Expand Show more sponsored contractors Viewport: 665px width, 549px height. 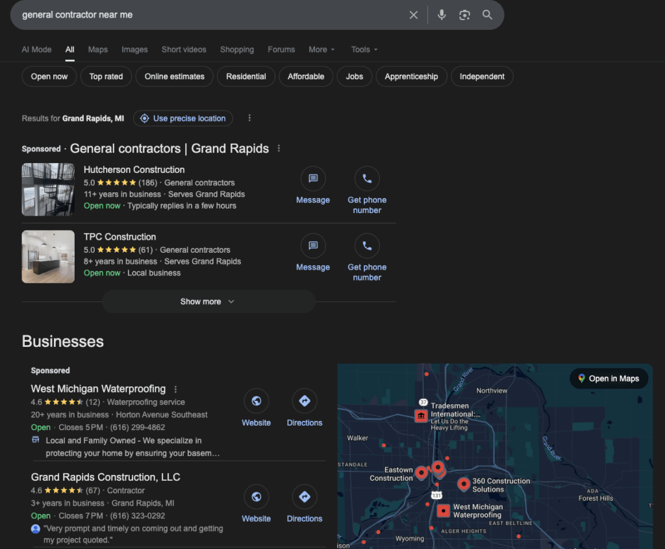(x=208, y=301)
